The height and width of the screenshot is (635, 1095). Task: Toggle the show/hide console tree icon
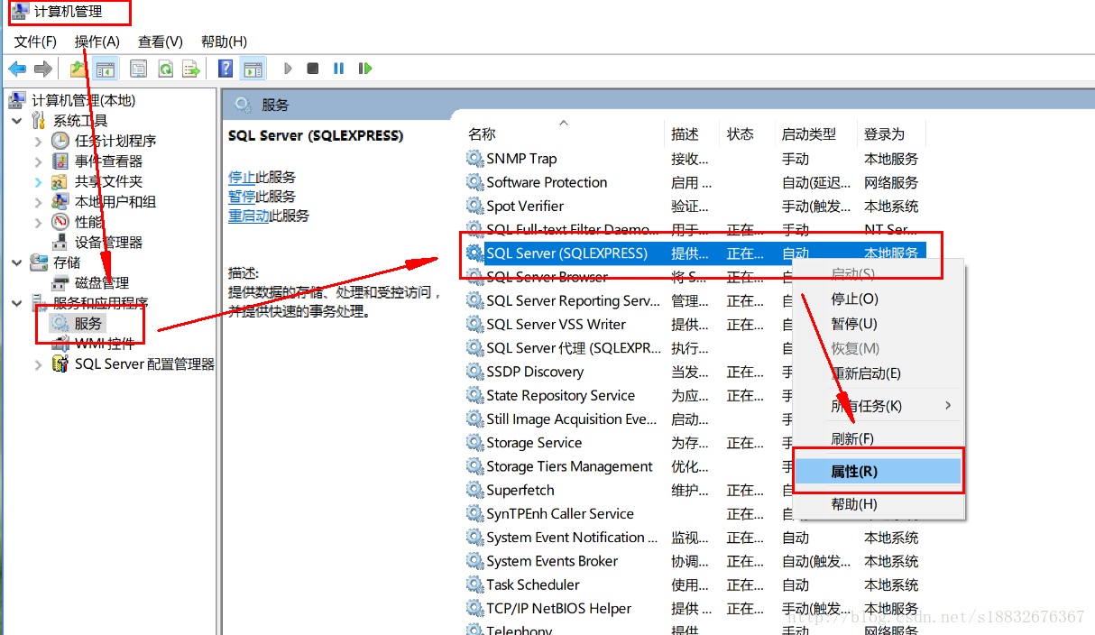[x=106, y=69]
